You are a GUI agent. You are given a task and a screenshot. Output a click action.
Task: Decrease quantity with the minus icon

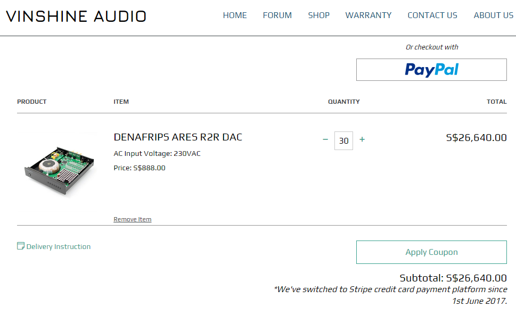pyautogui.click(x=325, y=140)
